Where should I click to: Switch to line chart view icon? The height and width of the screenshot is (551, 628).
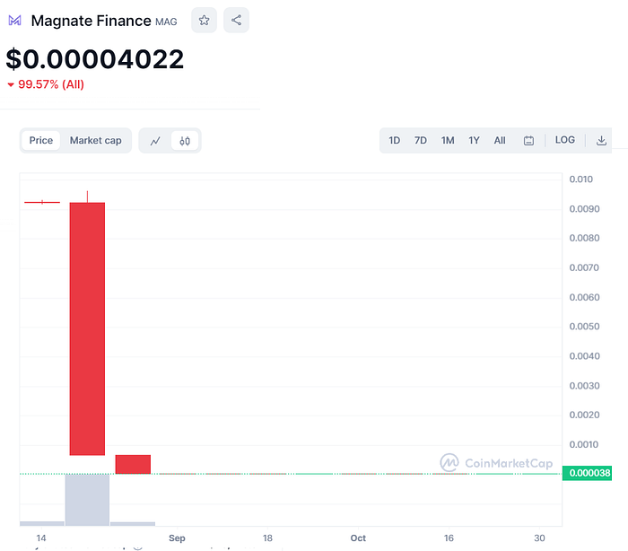[x=155, y=141]
